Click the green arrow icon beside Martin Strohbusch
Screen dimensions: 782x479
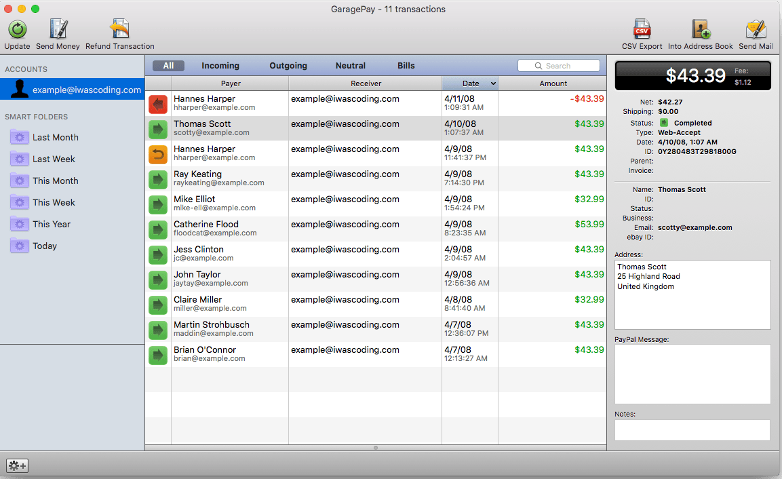158,330
